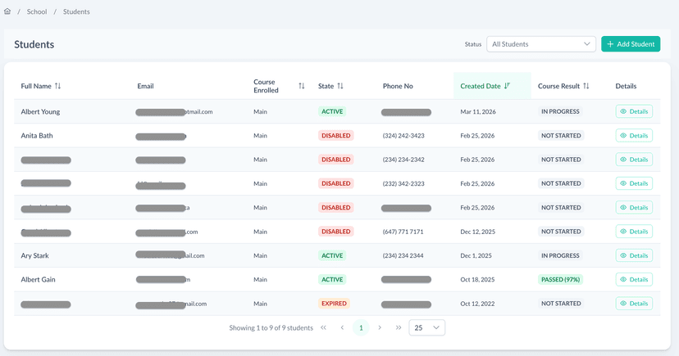Click the Students breadcrumb item

76,12
